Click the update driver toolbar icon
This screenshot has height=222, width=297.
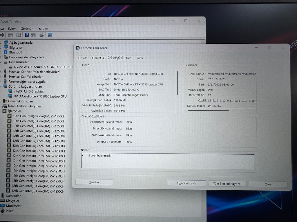point(41,35)
